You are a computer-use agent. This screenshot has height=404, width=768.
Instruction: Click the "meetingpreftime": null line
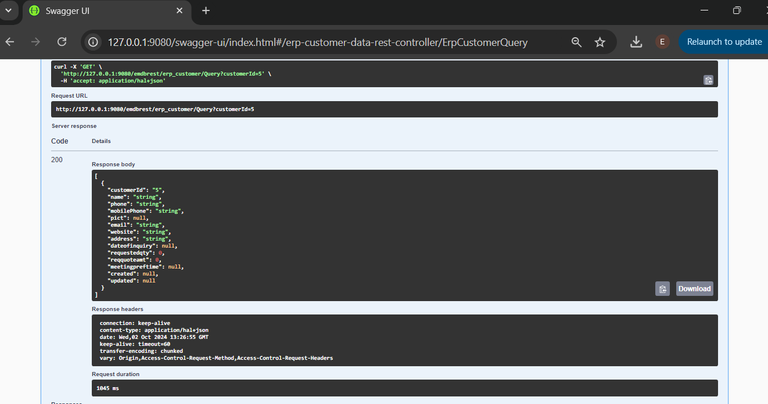pos(145,267)
